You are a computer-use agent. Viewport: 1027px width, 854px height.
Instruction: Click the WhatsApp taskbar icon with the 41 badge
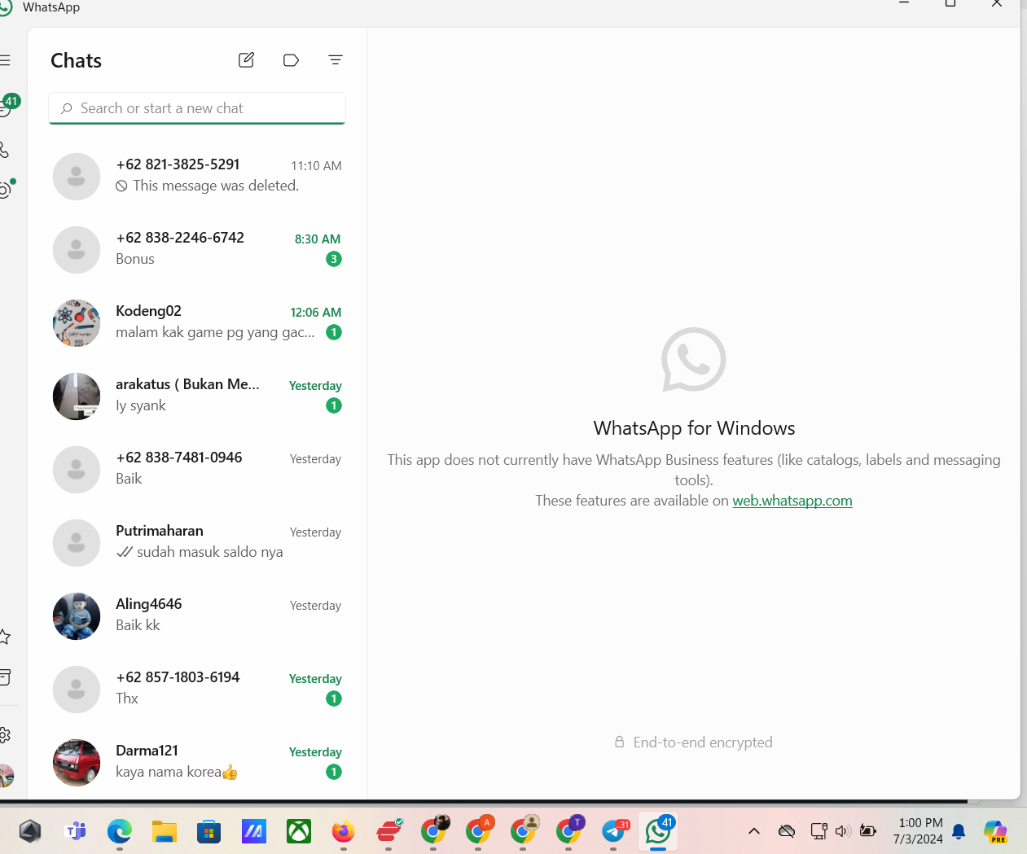658,831
